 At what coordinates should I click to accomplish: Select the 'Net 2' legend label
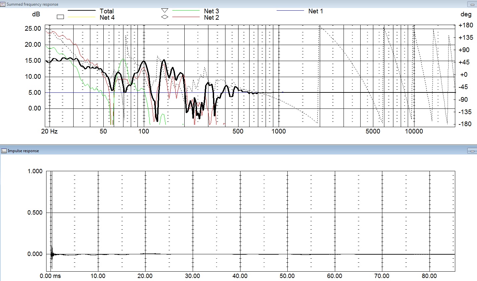pos(211,18)
